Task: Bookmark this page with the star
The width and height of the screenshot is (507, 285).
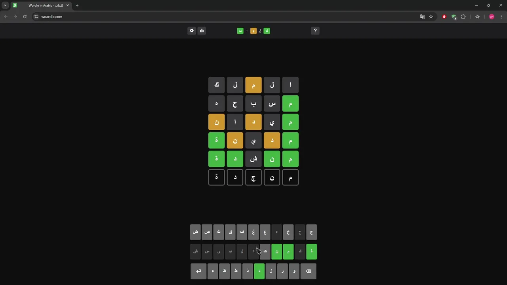Action: [431, 17]
